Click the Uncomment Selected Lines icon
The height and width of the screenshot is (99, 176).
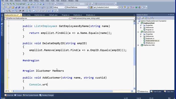(30, 11)
